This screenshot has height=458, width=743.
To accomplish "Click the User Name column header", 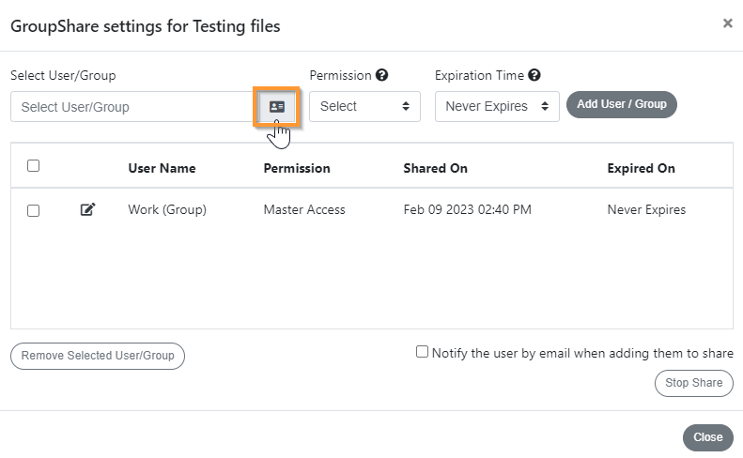I will 162,168.
